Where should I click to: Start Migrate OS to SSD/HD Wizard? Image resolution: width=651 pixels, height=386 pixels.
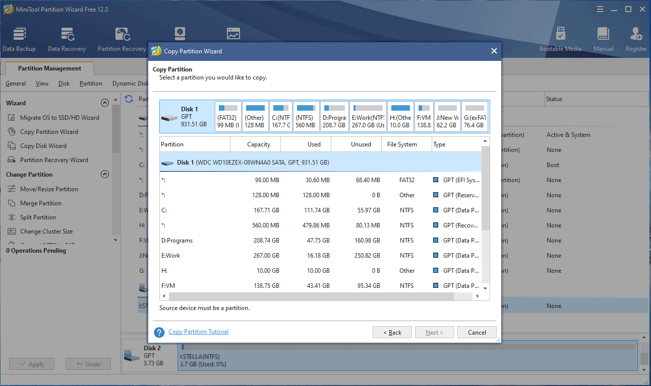(x=53, y=117)
